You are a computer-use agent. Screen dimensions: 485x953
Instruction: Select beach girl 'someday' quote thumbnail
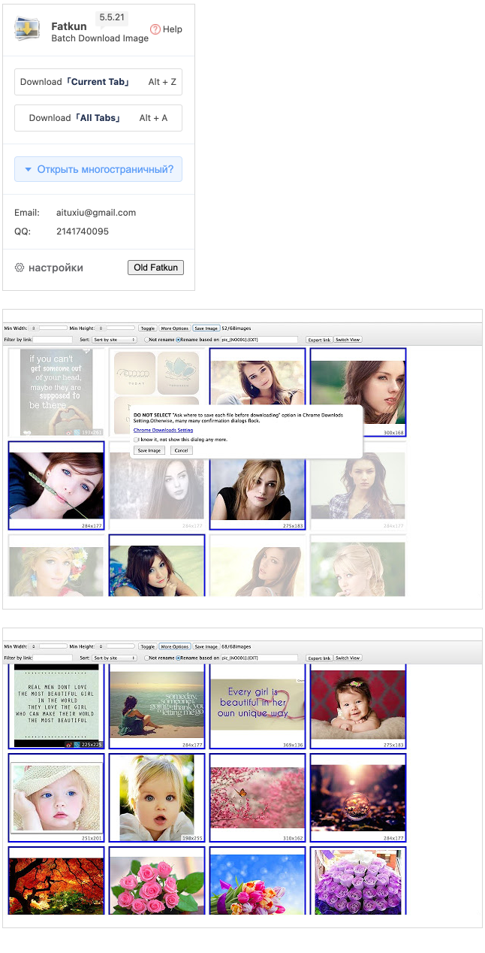[x=157, y=706]
